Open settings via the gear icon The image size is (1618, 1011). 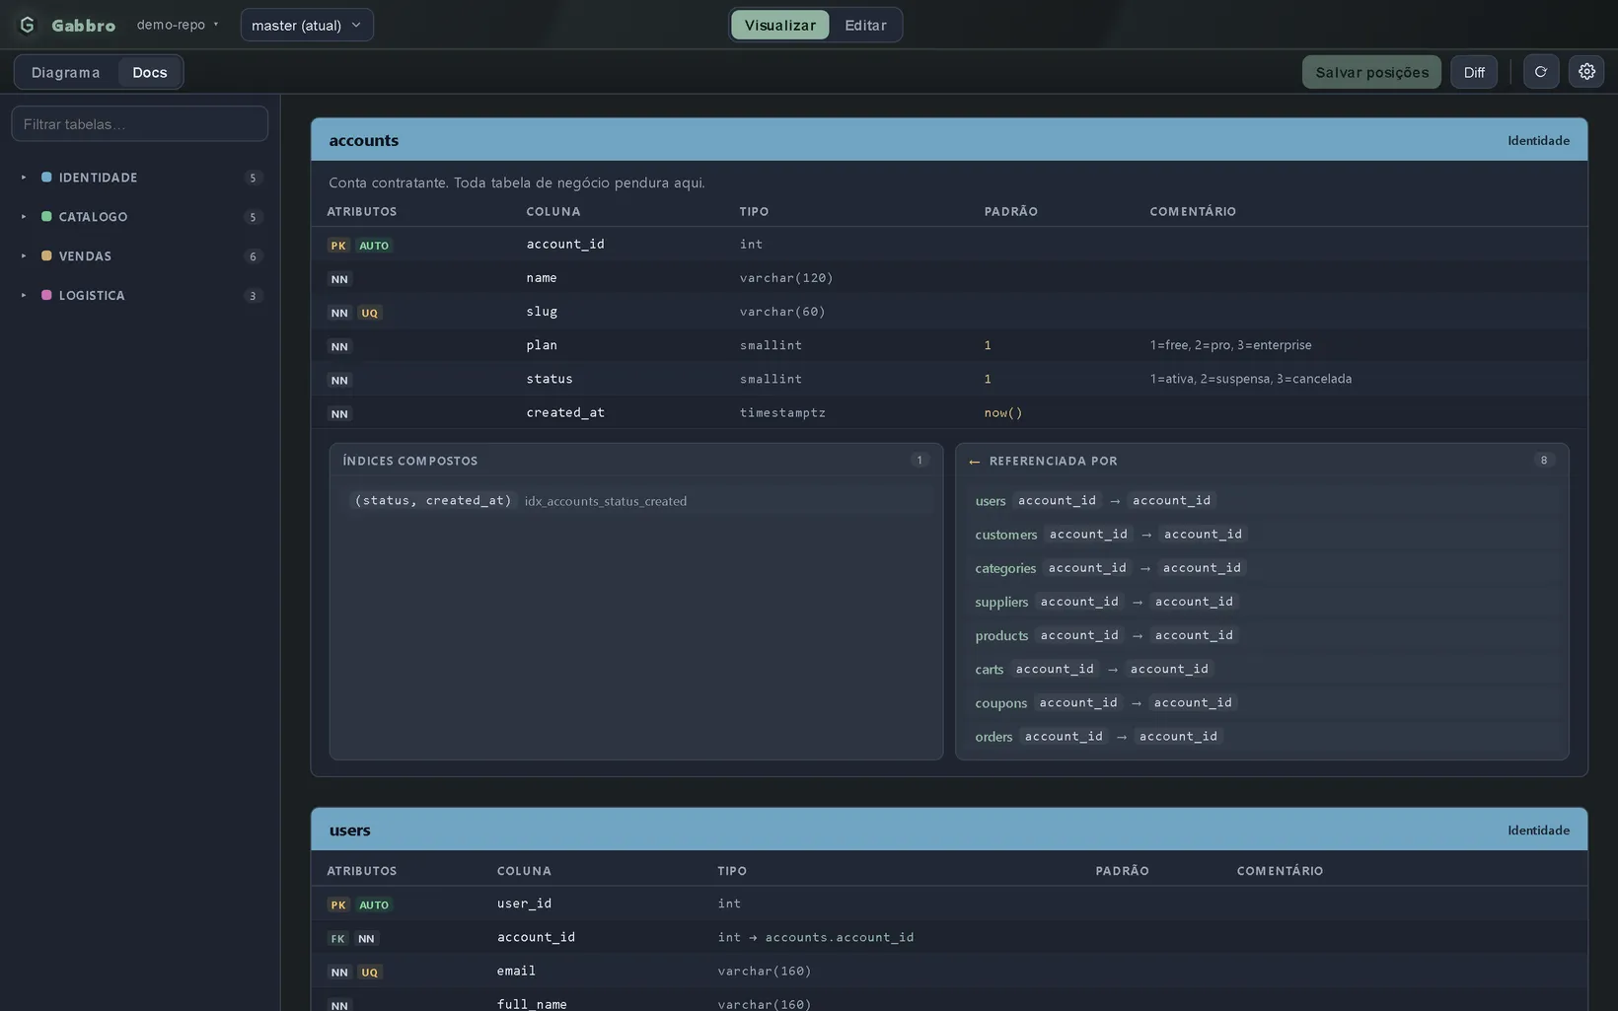click(x=1586, y=72)
